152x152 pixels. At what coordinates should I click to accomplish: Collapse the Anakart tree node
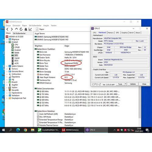(7, 42)
